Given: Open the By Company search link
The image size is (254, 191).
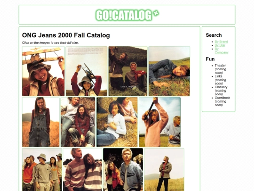Looking at the screenshot, I should [x=222, y=50].
